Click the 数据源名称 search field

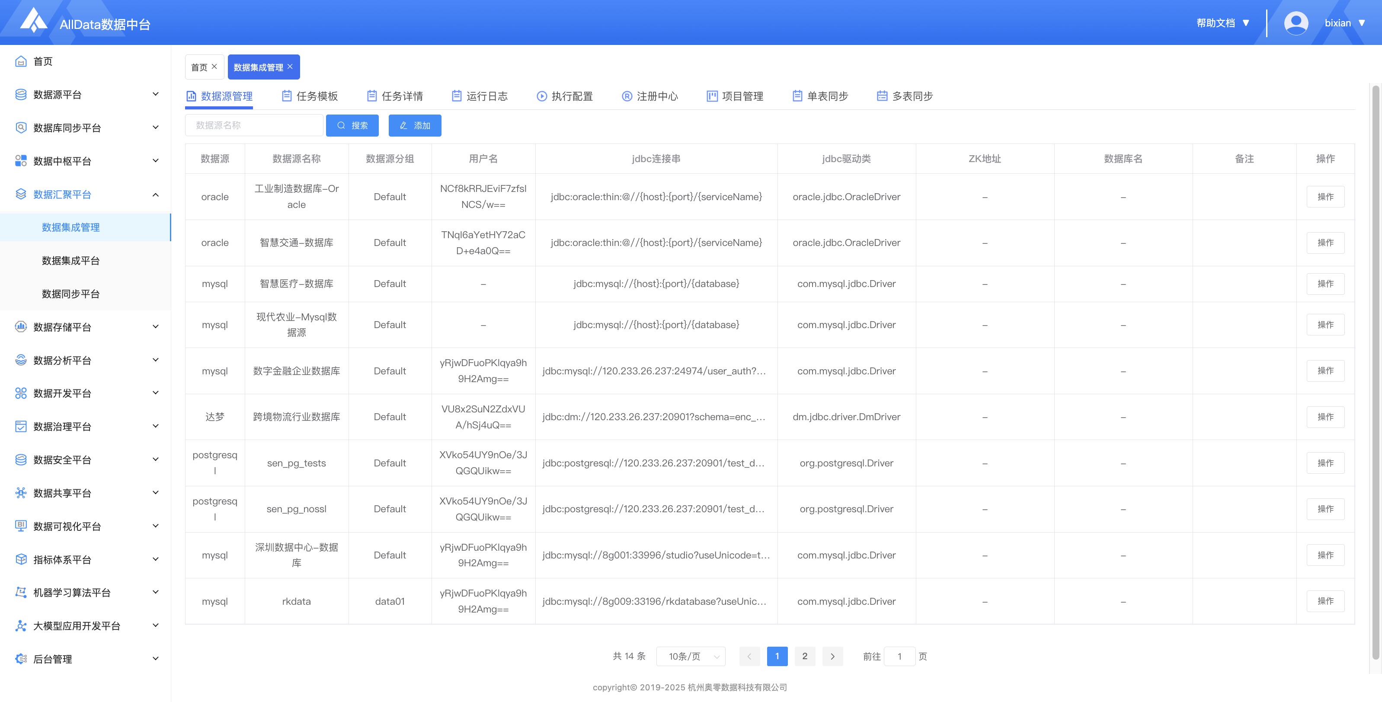coord(254,125)
